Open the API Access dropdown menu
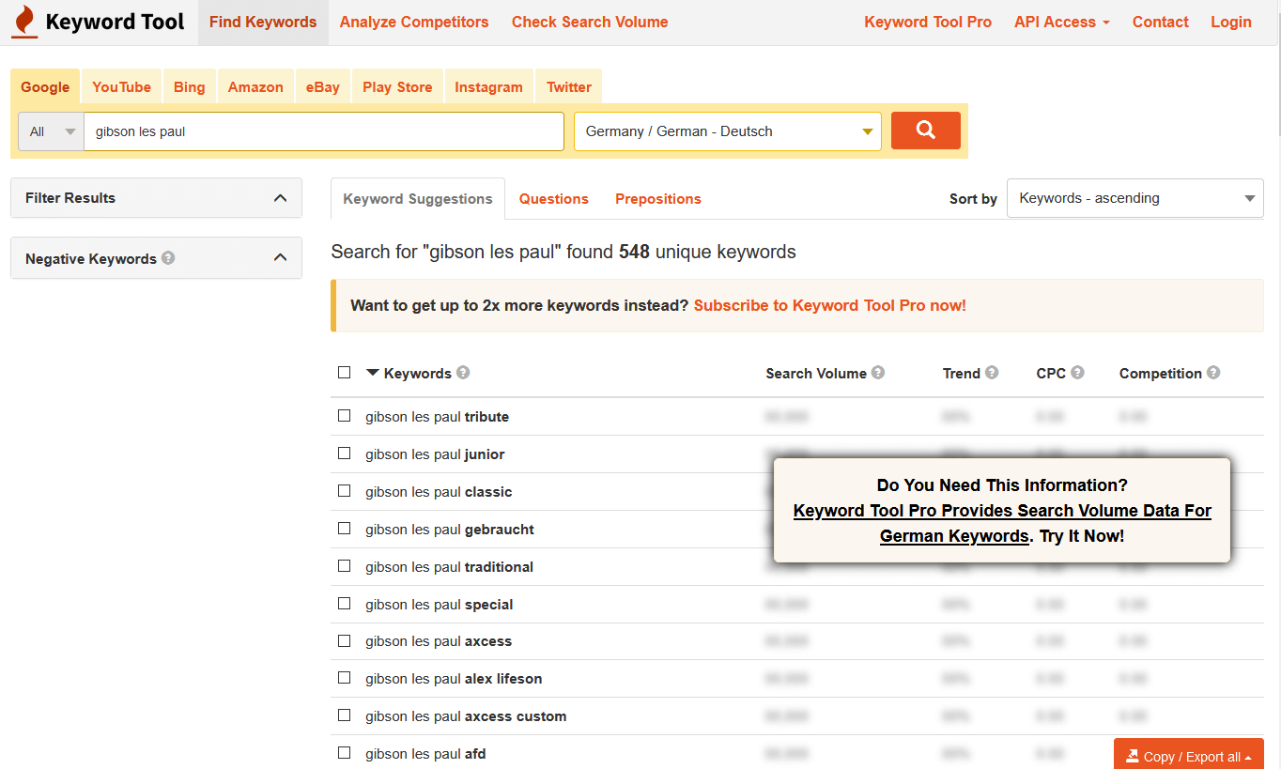This screenshot has width=1281, height=769. tap(1061, 22)
